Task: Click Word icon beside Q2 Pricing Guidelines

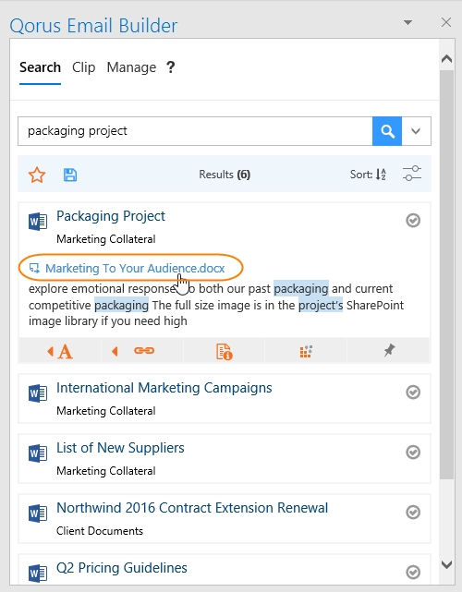Action: click(38, 573)
